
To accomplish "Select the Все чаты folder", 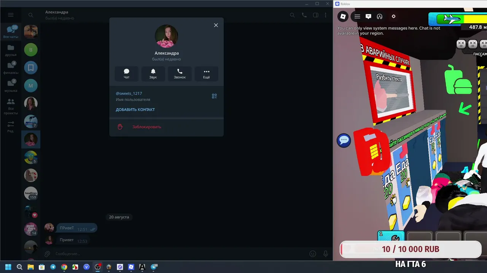I will [x=11, y=32].
